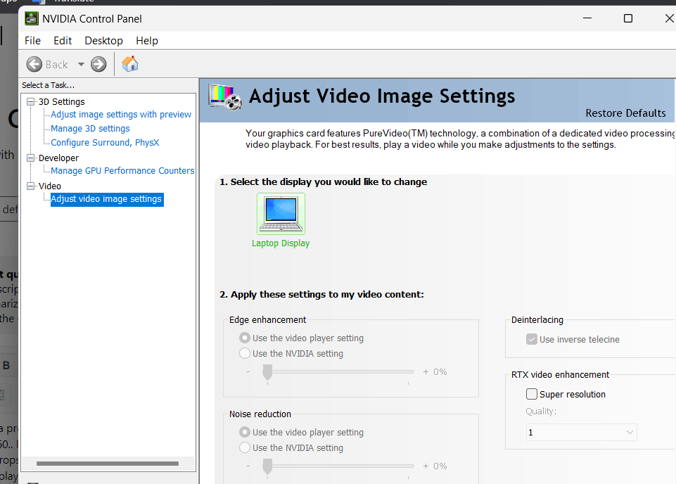Click the NVIDIA Control Panel title bar icon
This screenshot has height=484, width=676.
pos(32,18)
